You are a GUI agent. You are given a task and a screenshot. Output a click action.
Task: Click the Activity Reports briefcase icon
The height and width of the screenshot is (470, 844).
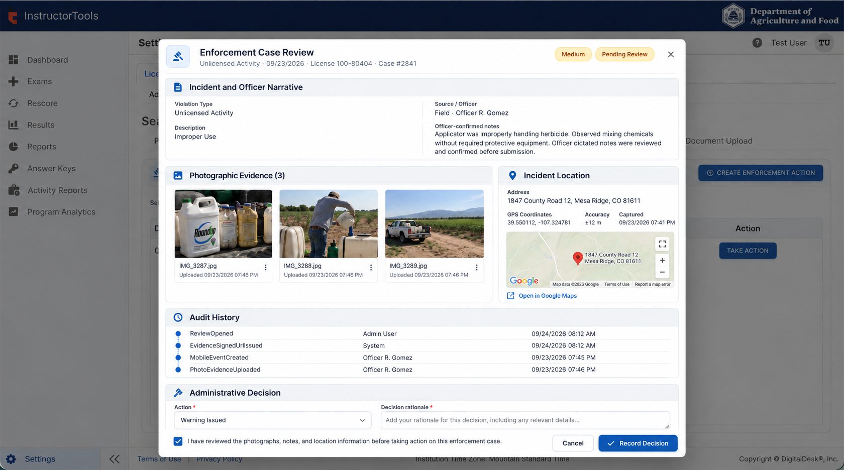pyautogui.click(x=14, y=190)
